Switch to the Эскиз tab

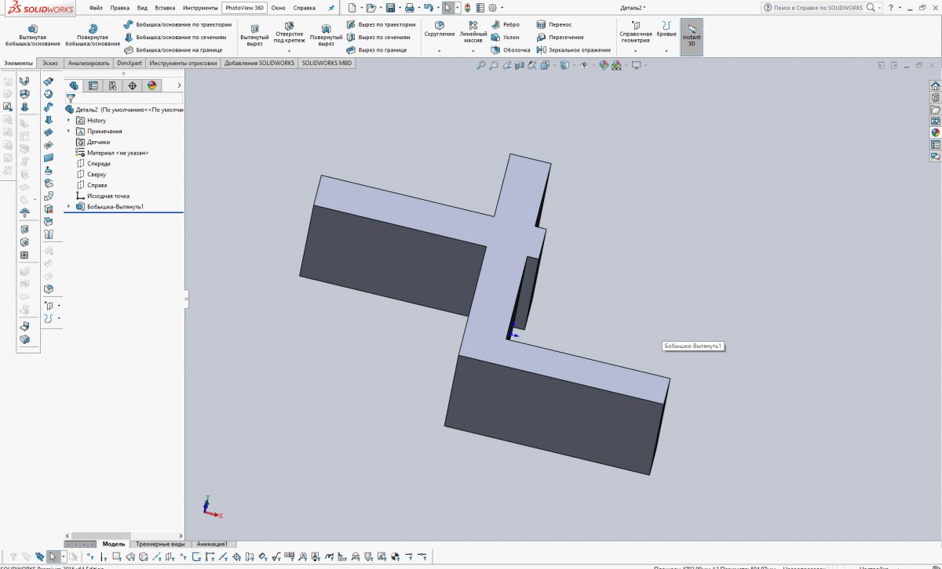pos(50,63)
